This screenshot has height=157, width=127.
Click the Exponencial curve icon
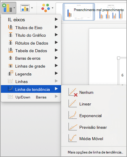click(x=73, y=115)
